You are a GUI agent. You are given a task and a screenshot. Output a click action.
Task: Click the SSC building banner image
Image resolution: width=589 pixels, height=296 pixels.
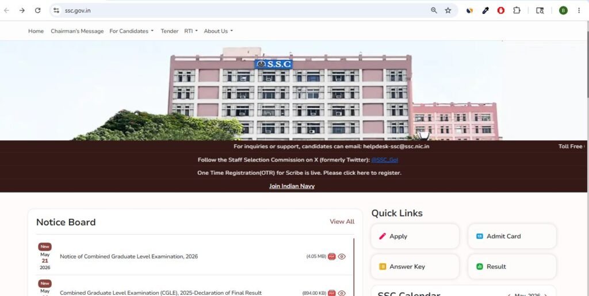pos(294,90)
